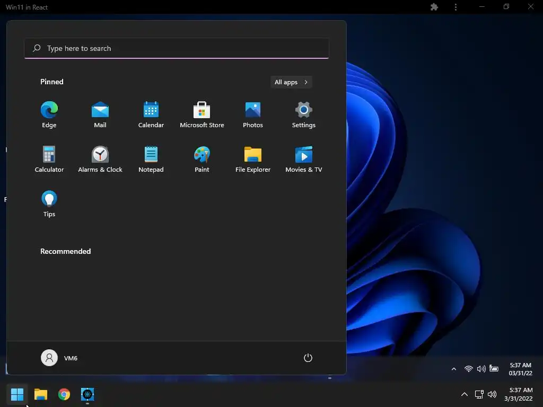Open Microsoft Store
The image size is (543, 407).
(202, 115)
